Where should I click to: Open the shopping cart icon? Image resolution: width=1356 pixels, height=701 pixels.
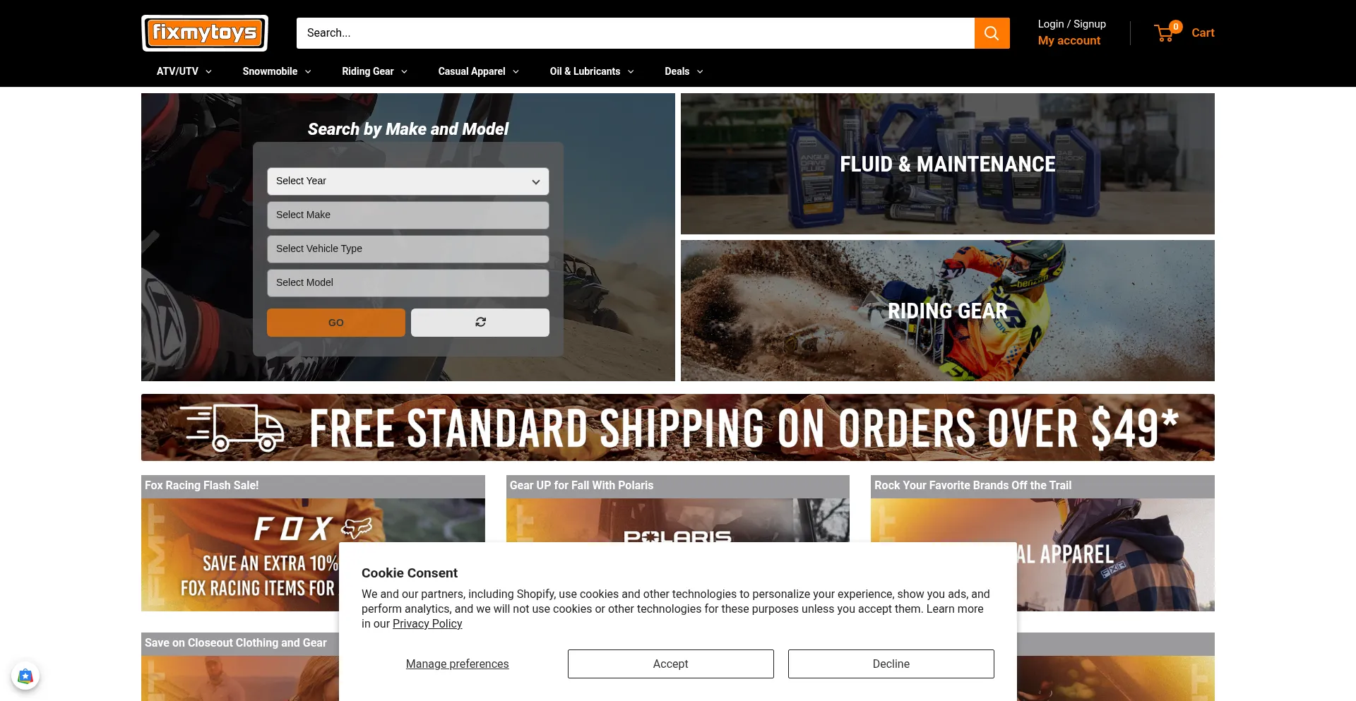[x=1165, y=32]
